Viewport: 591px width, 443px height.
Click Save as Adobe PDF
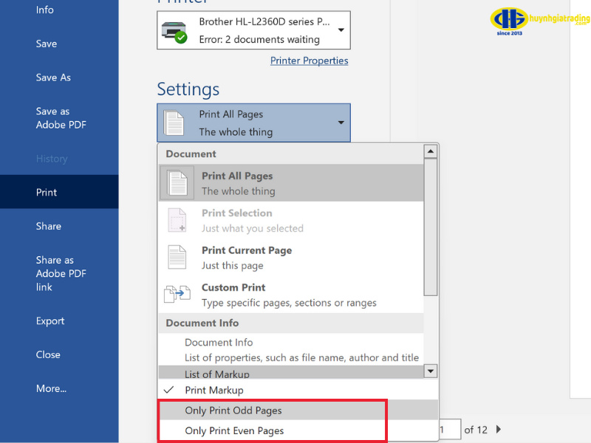coord(61,118)
